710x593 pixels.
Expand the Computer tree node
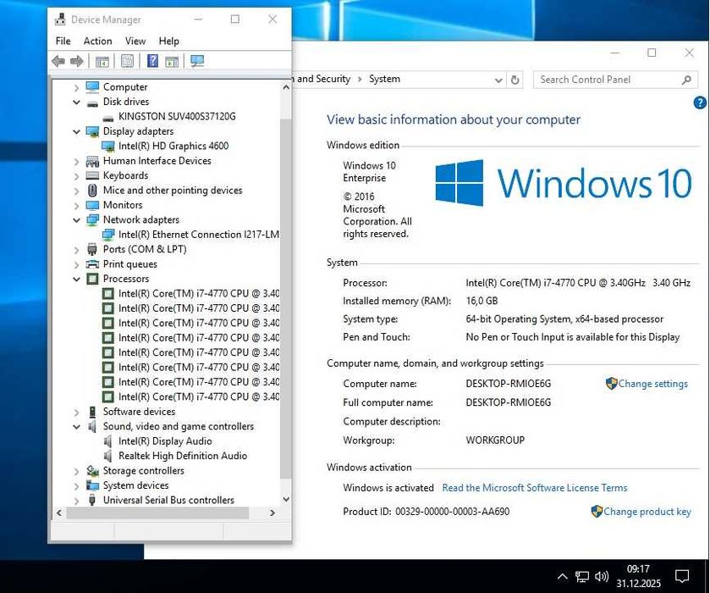pyautogui.click(x=76, y=87)
